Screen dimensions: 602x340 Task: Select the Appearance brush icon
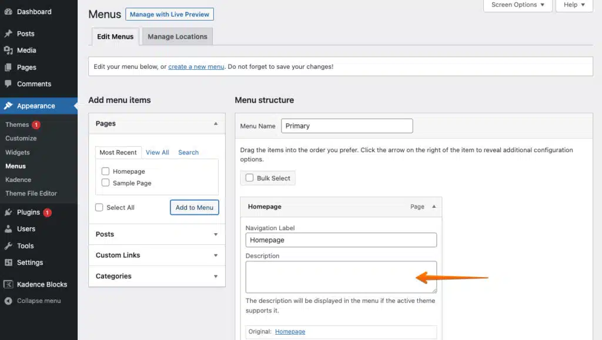click(x=7, y=106)
